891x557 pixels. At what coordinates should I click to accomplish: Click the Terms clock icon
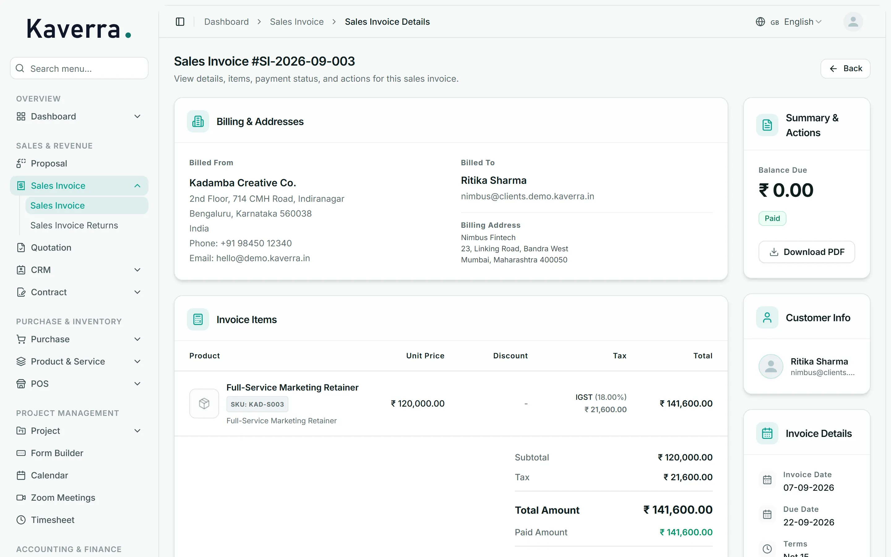tap(767, 549)
